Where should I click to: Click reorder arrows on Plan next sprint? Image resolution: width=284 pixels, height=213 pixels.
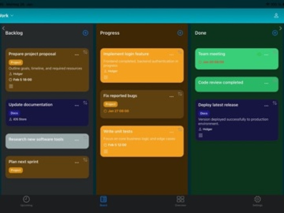coord(85,160)
